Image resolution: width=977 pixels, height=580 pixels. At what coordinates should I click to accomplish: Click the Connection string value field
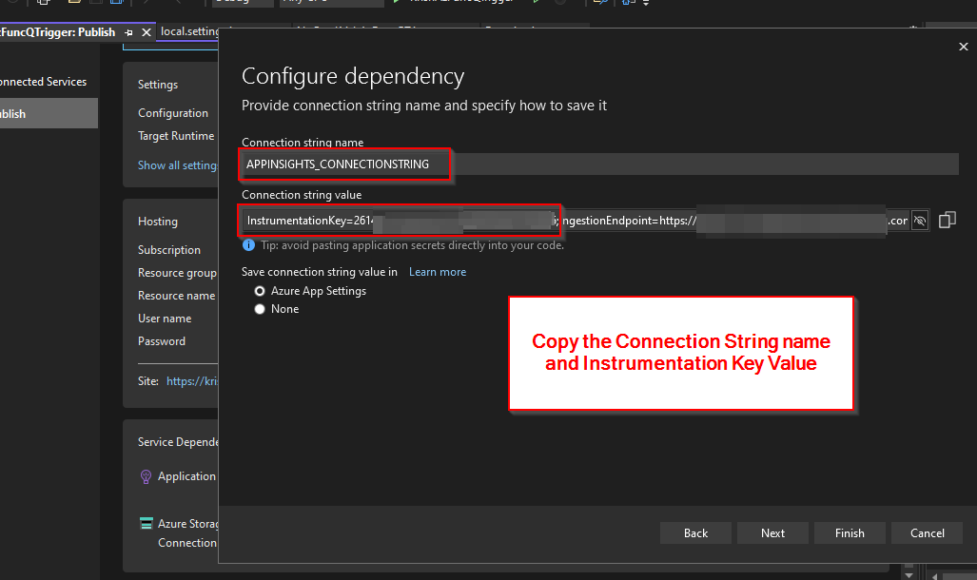[x=576, y=220]
